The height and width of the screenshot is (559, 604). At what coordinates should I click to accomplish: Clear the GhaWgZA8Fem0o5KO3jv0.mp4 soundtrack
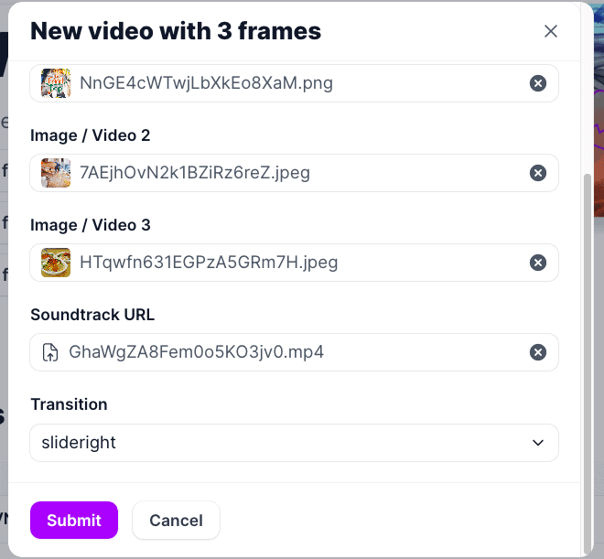[538, 352]
